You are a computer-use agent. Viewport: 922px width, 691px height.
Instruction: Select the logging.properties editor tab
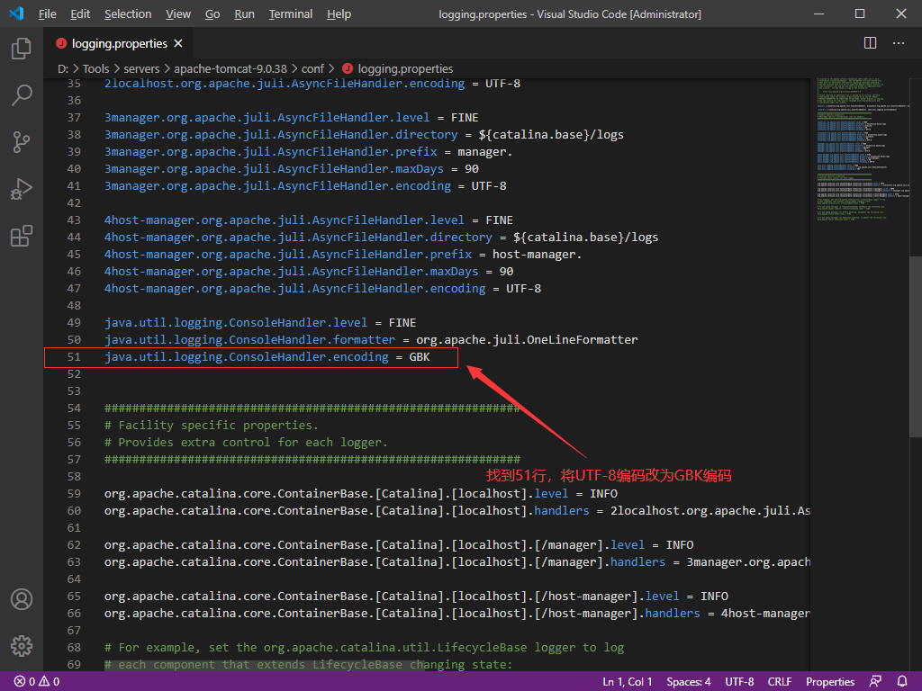pos(118,43)
